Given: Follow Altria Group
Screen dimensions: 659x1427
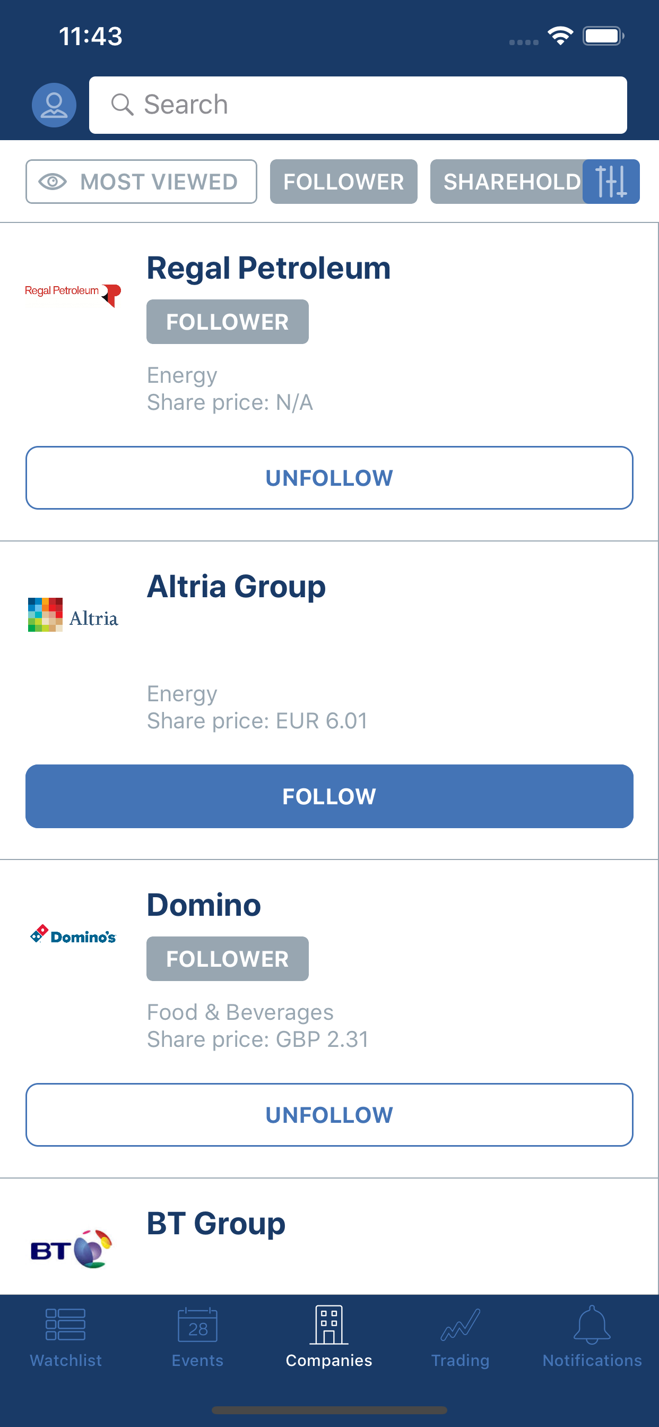Looking at the screenshot, I should [x=329, y=796].
